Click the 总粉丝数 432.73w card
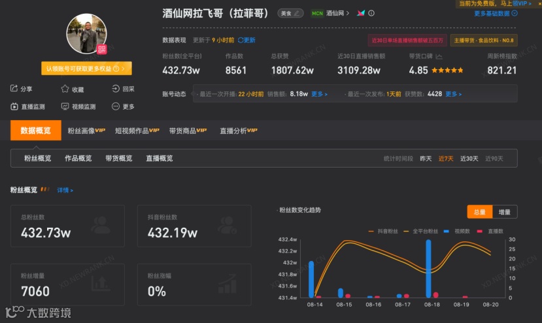The image size is (542, 323). [x=67, y=226]
